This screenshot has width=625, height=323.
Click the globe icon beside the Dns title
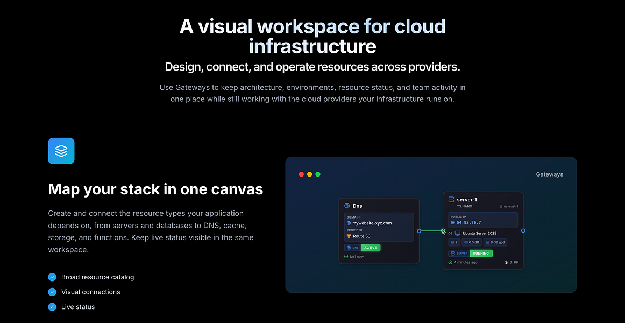point(347,206)
